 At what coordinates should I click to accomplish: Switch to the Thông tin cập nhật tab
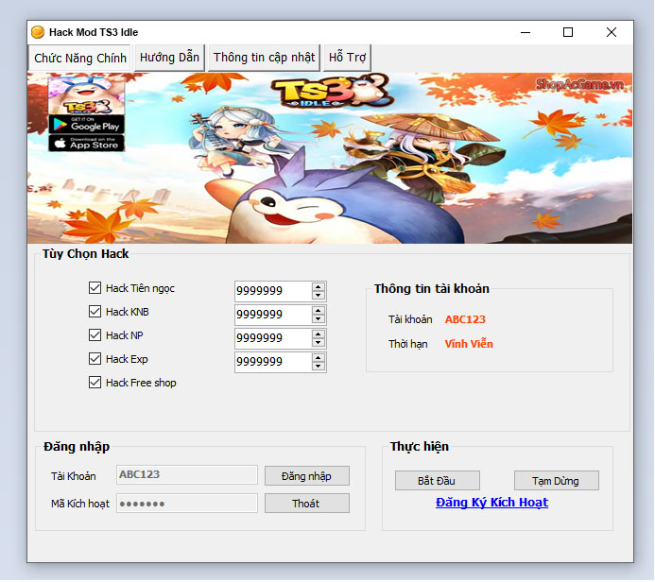[264, 58]
